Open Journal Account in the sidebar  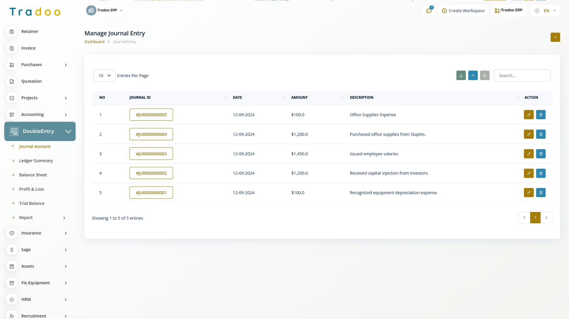click(x=35, y=147)
